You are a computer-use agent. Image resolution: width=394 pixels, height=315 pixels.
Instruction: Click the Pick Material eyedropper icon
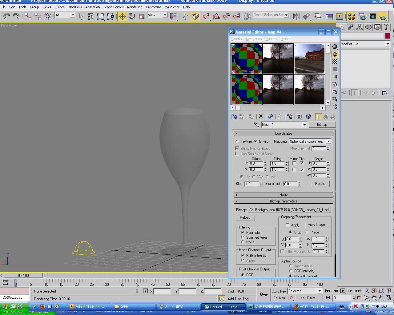(256, 125)
